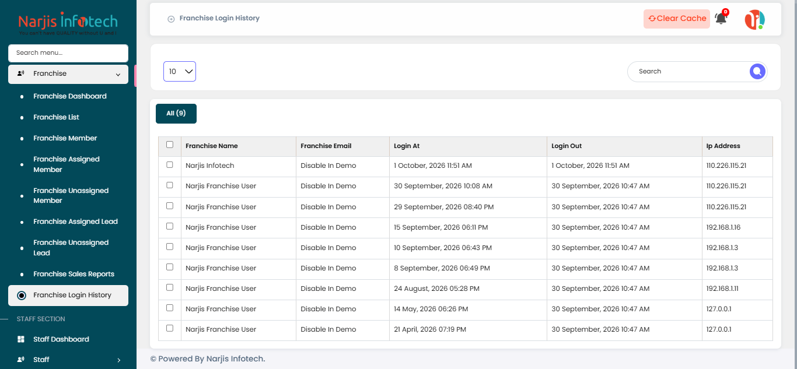Check the Narjis Infotech row checkbox

[170, 165]
